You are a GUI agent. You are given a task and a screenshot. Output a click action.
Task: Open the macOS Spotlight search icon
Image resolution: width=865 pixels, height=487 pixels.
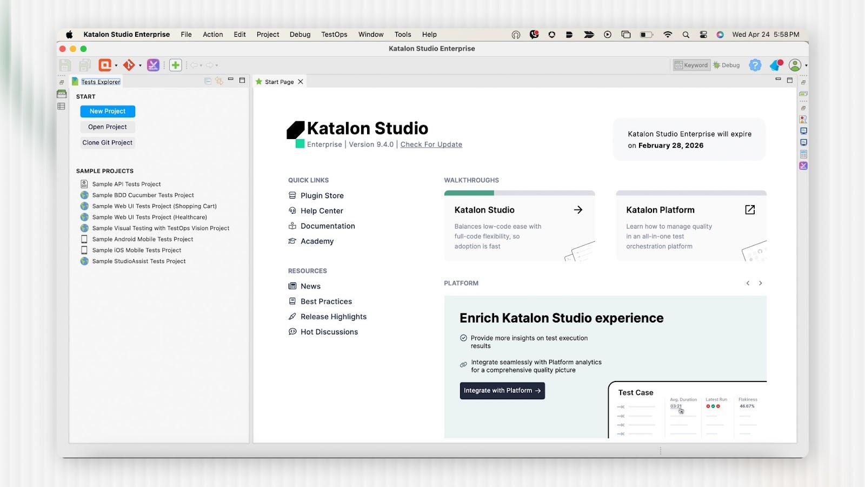(686, 35)
